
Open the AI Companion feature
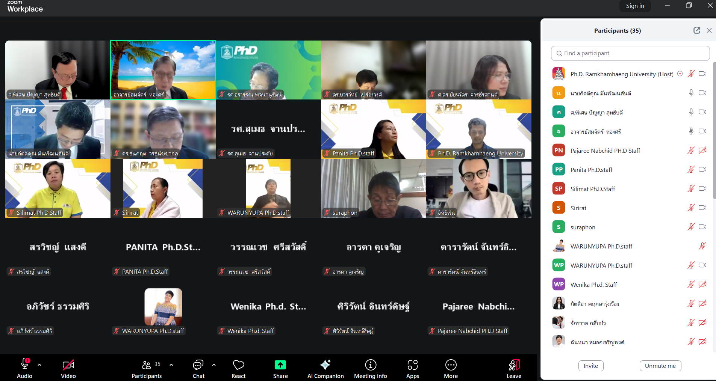325,369
